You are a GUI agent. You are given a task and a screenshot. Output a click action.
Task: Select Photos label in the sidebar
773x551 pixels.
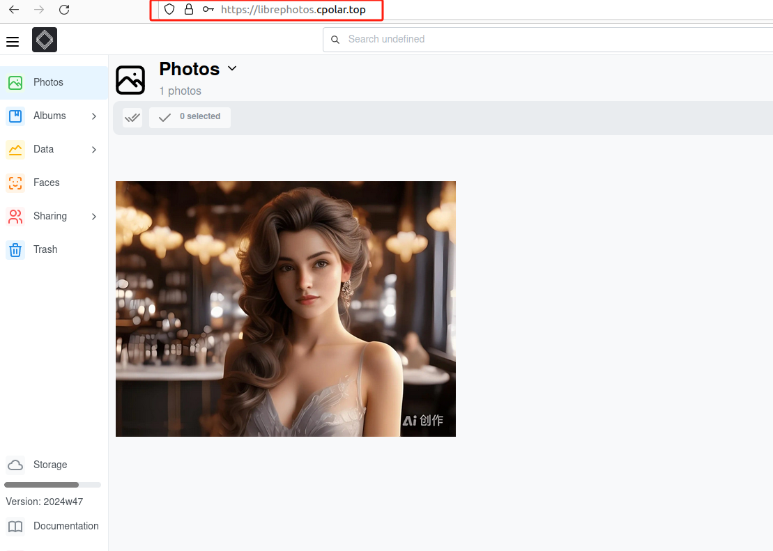48,82
